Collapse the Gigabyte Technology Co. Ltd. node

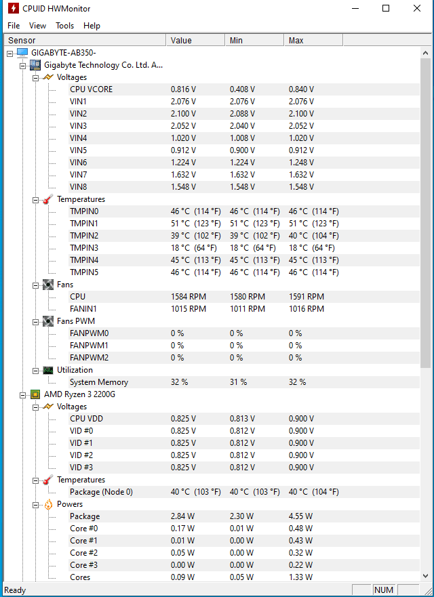click(23, 66)
